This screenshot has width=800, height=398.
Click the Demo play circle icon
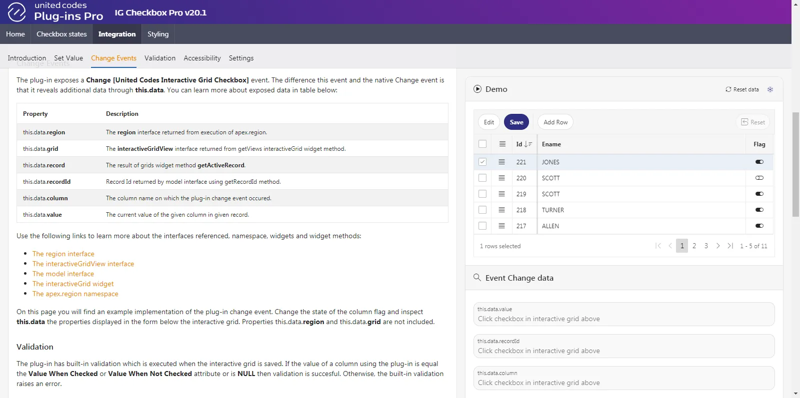[477, 89]
